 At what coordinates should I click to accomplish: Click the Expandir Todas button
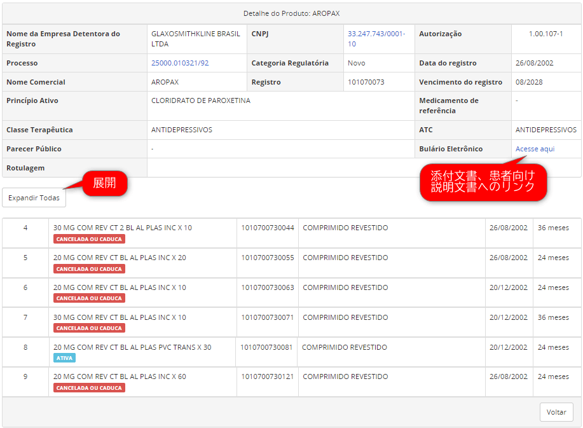point(34,198)
